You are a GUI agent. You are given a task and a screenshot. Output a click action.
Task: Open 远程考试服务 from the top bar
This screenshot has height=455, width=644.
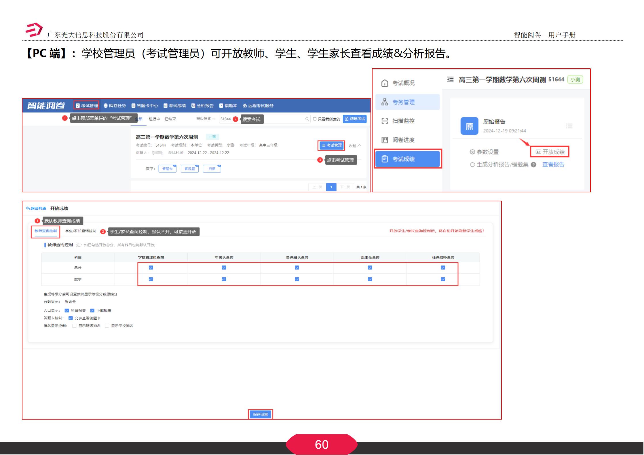point(259,106)
